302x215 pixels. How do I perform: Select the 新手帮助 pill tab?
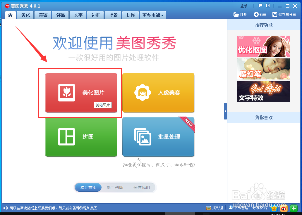115,188
